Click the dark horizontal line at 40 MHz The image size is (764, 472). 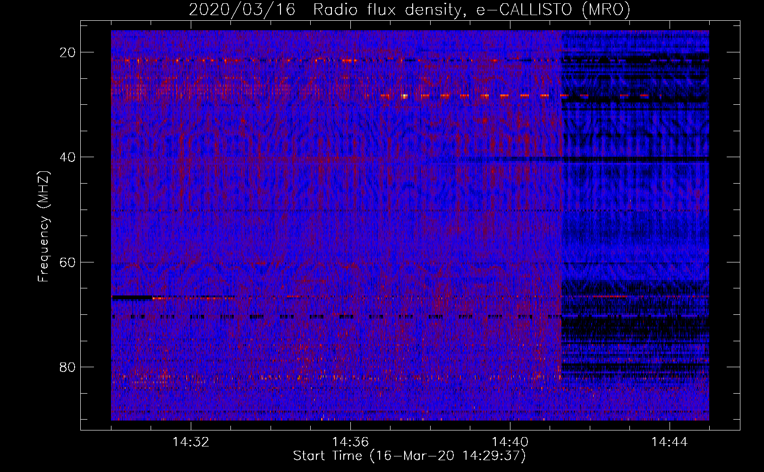click(x=584, y=160)
